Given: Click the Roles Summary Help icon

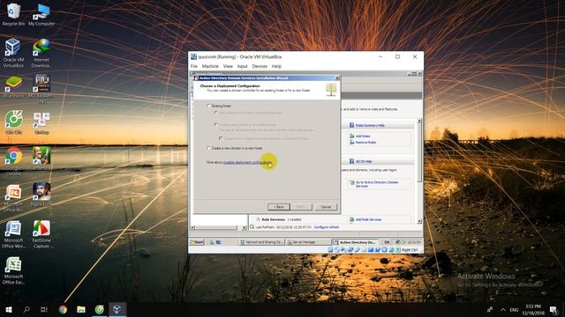Looking at the screenshot, I should 351,125.
